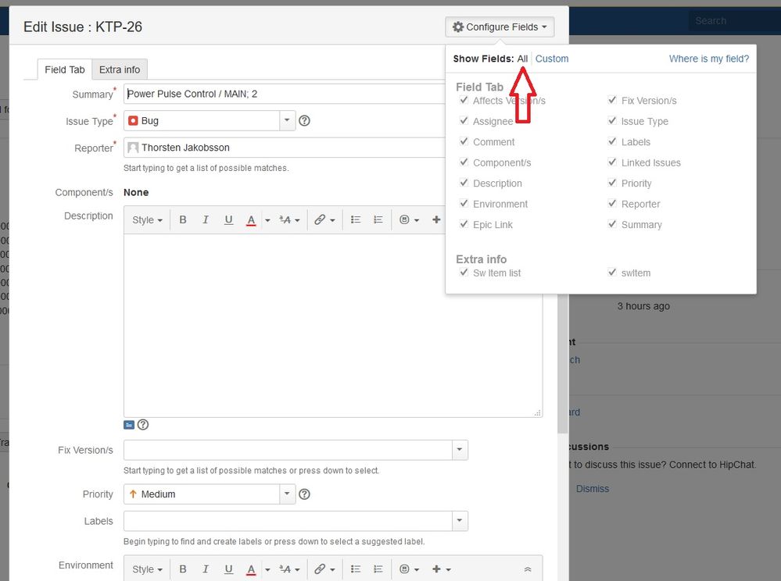781x581 pixels.
Task: Click help icon next to Issue Type
Action: point(304,121)
